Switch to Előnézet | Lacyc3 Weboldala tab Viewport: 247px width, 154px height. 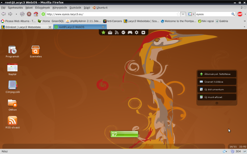(x=27, y=27)
